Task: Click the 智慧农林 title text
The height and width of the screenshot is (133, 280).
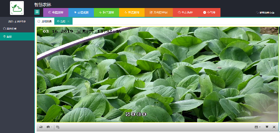Action: [x=43, y=5]
